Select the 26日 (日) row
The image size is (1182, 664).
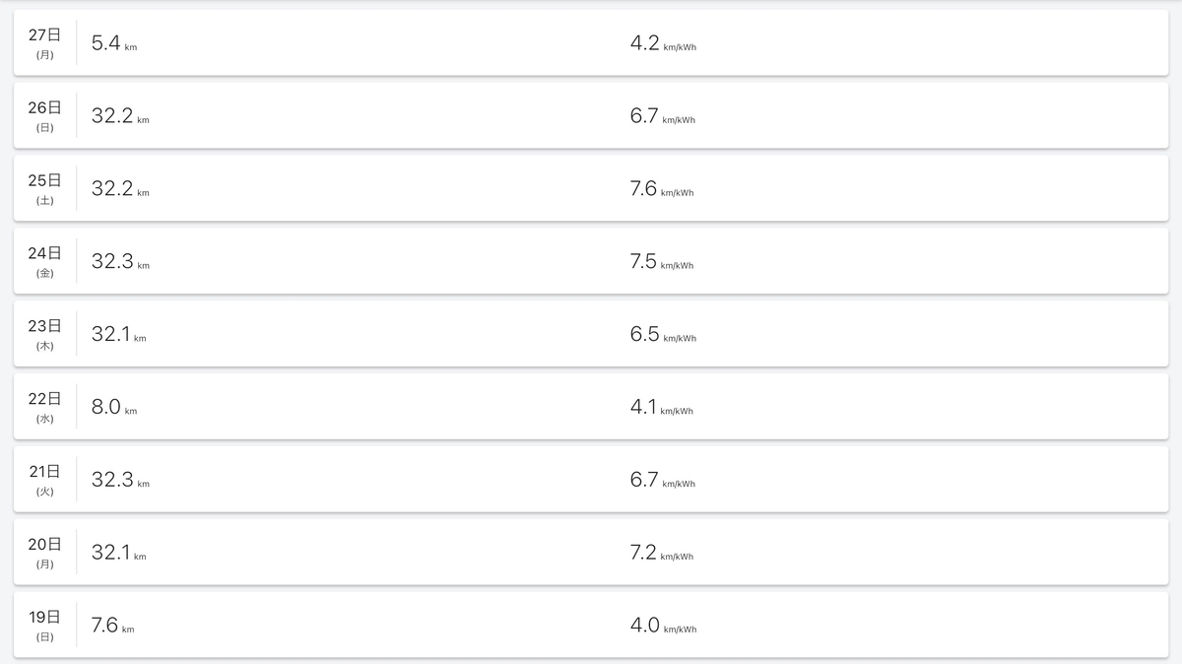tap(591, 115)
